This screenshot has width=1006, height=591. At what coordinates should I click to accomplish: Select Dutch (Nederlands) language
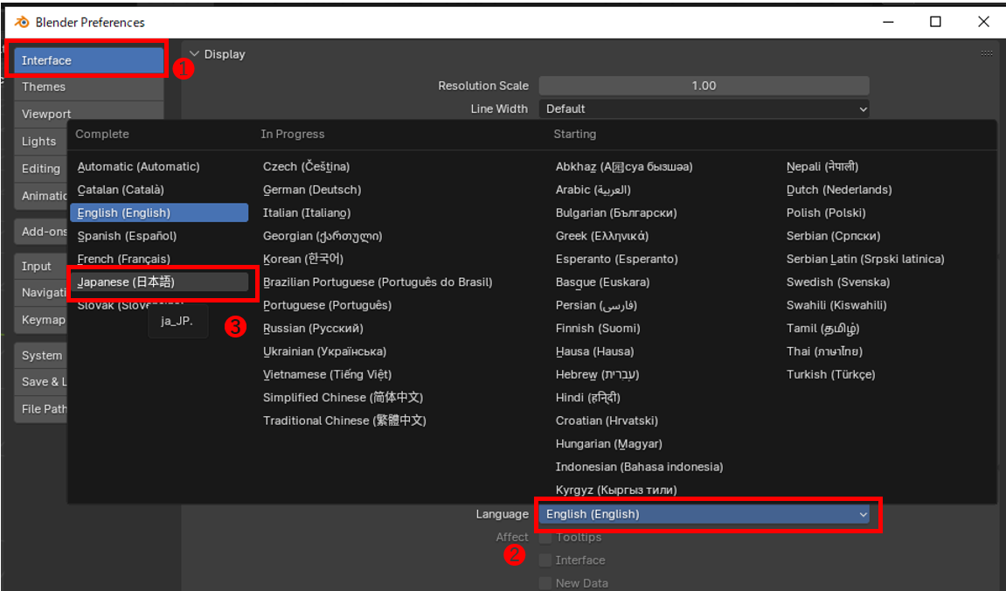[839, 190]
